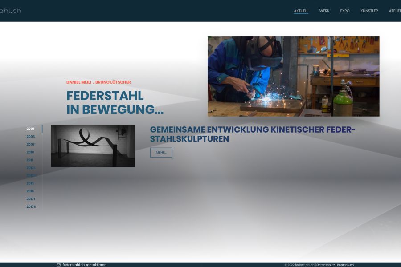Viewport: 401px width, 267px height.
Task: Select the 2017 I timeline entry
Action: pos(31,199)
